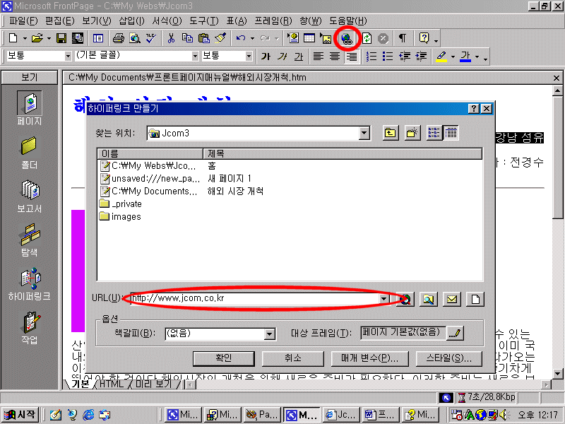The image size is (565, 424).
Task: Expand the Undo history dropdown arrow
Action: [x=252, y=38]
